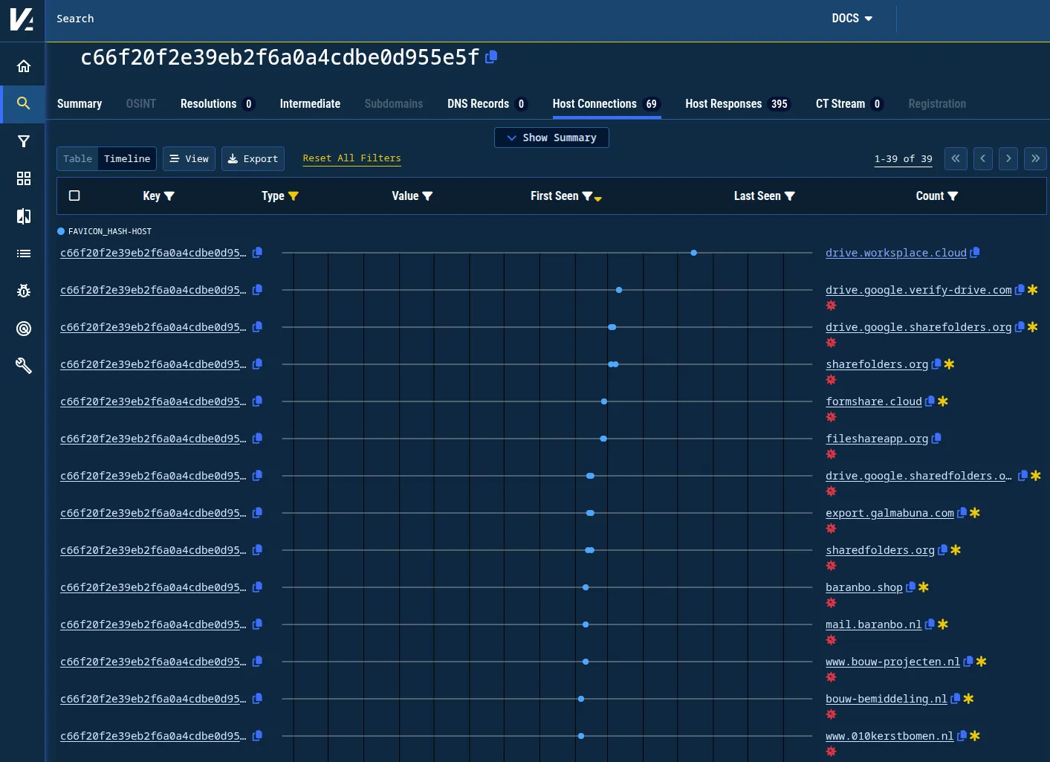Image resolution: width=1050 pixels, height=762 pixels.
Task: Copy key hash in the sharedfolders.org row
Action: [257, 550]
